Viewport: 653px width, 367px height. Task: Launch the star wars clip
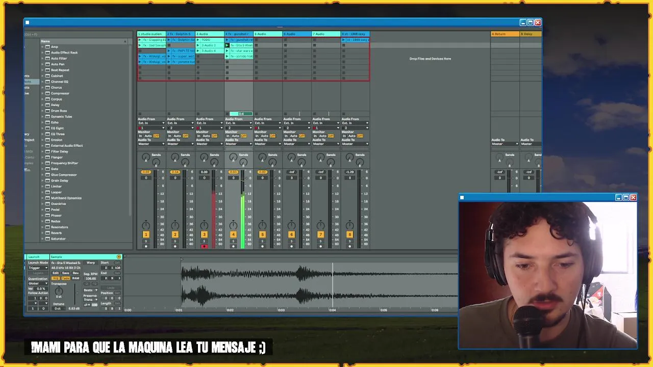point(227,51)
